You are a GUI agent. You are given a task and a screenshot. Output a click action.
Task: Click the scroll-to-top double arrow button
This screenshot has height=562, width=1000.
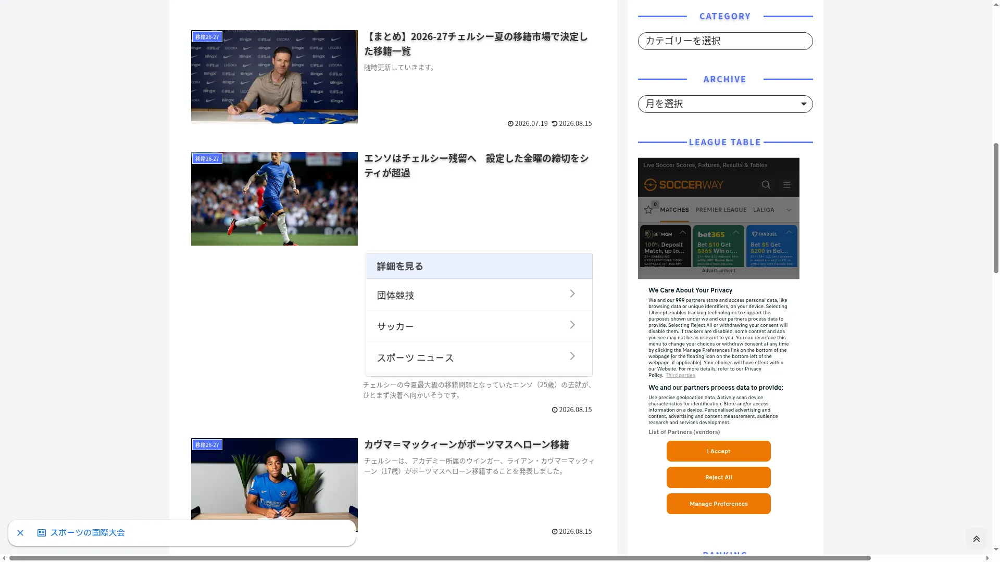pos(977,539)
